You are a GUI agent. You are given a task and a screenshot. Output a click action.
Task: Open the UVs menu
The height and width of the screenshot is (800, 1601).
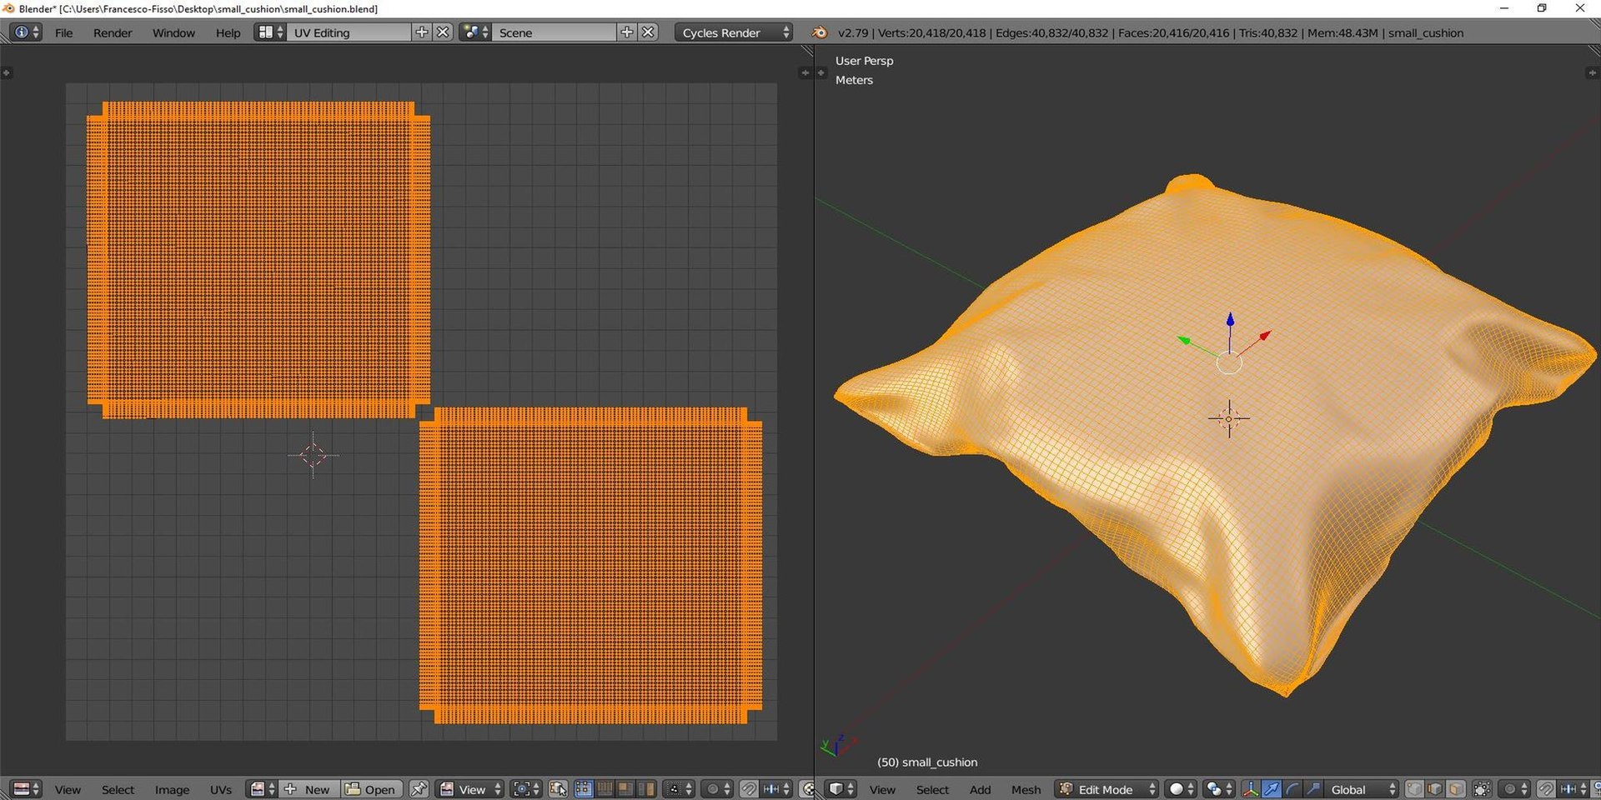point(221,789)
